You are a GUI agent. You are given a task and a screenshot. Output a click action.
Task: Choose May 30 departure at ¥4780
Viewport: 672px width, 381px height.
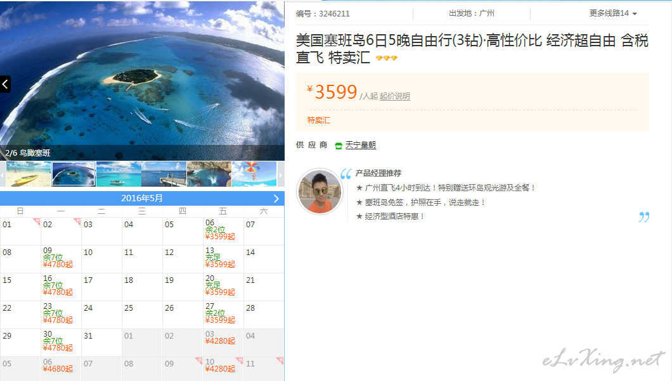61,342
